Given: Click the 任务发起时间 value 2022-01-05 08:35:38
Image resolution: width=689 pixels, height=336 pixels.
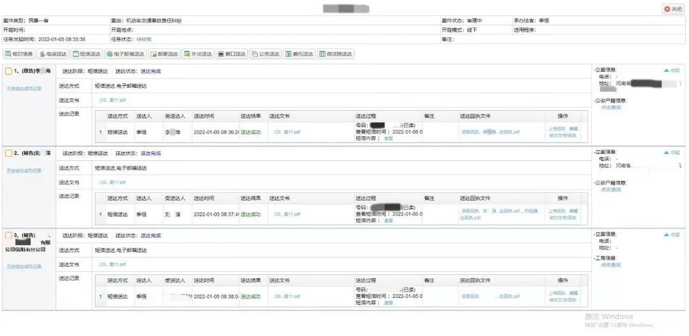Looking at the screenshot, I should click(x=62, y=39).
